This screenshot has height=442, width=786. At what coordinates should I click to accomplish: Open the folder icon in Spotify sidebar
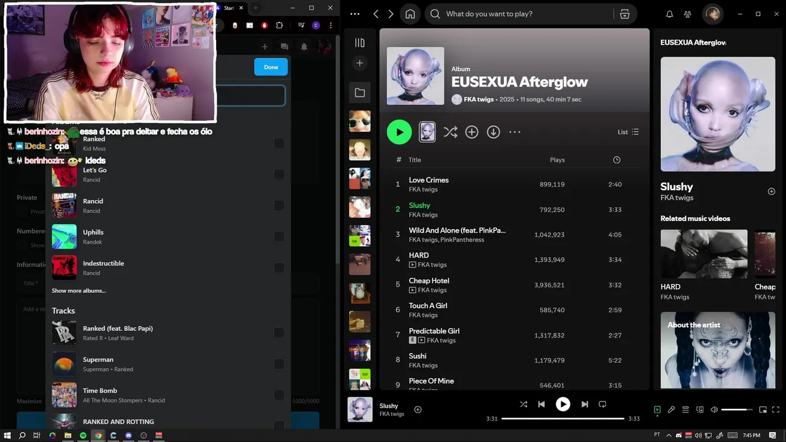(x=360, y=93)
